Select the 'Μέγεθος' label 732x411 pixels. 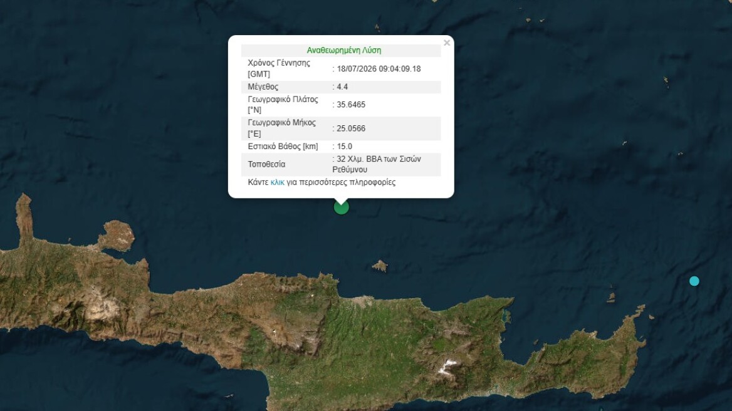point(263,86)
